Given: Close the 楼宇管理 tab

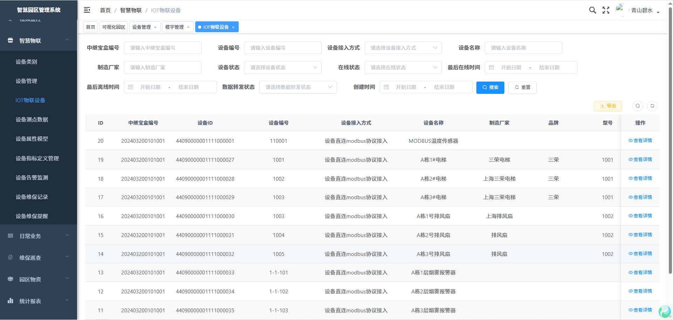Looking at the screenshot, I should (x=188, y=27).
